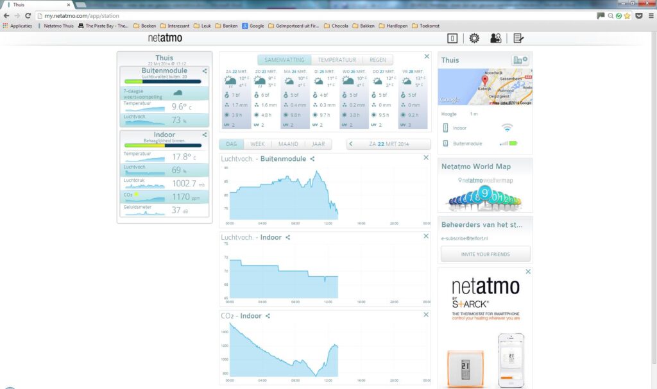The height and width of the screenshot is (389, 657).
Task: Switch to the Regen forecast tab
Action: pyautogui.click(x=378, y=60)
